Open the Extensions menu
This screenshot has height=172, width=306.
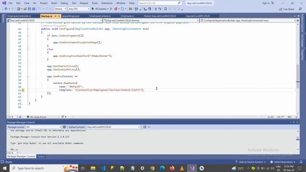click(107, 3)
